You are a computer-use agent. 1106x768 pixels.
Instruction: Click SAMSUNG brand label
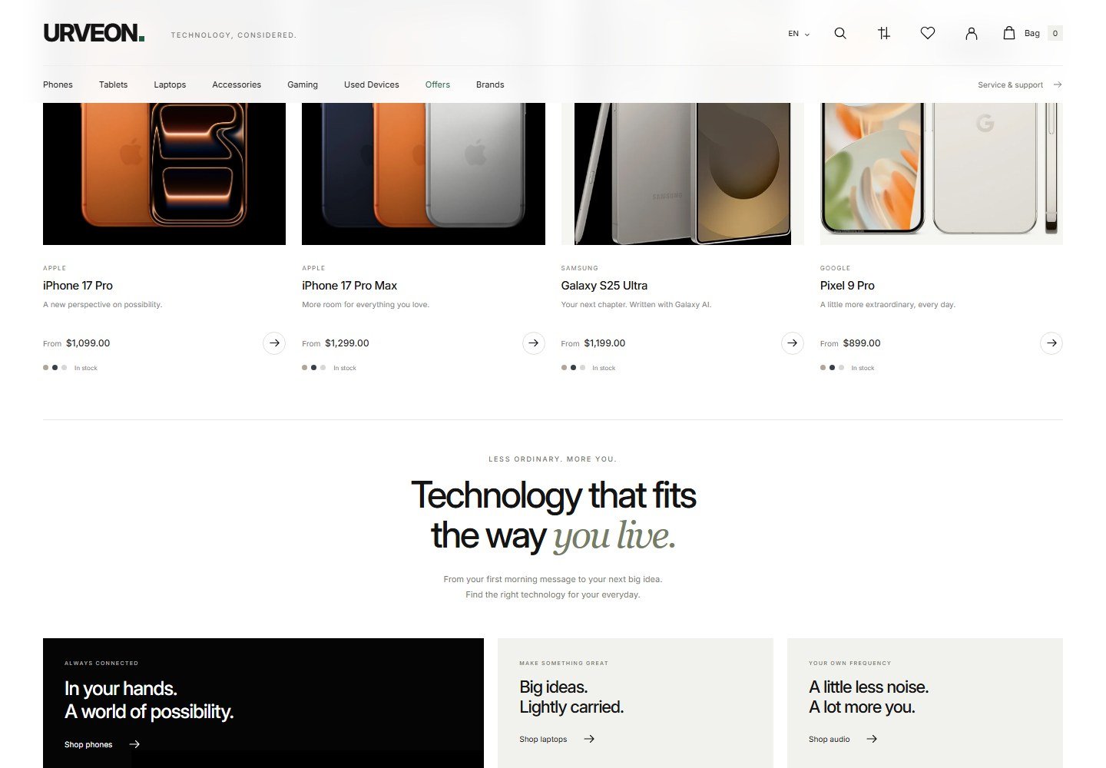(579, 268)
